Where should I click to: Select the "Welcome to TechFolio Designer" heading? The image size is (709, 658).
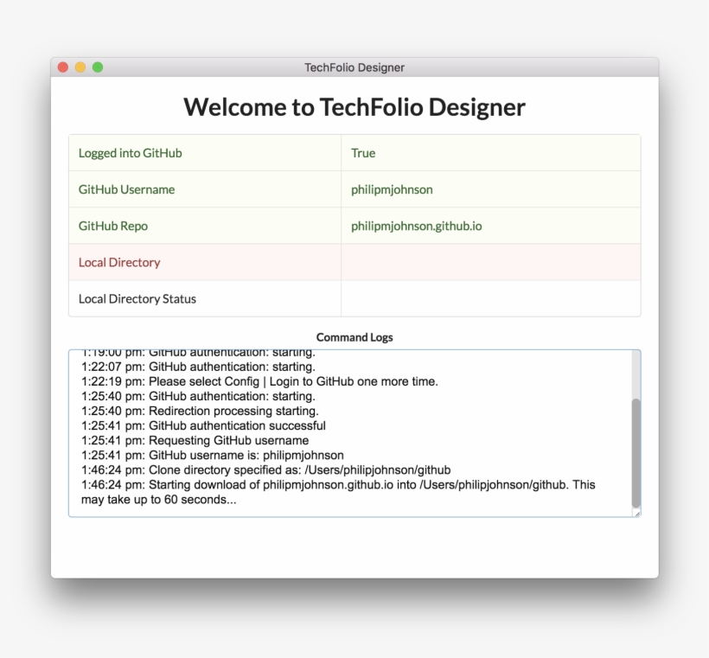tap(354, 107)
